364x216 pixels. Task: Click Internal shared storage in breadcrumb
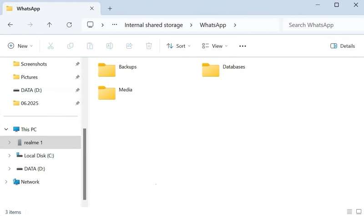coord(153,25)
